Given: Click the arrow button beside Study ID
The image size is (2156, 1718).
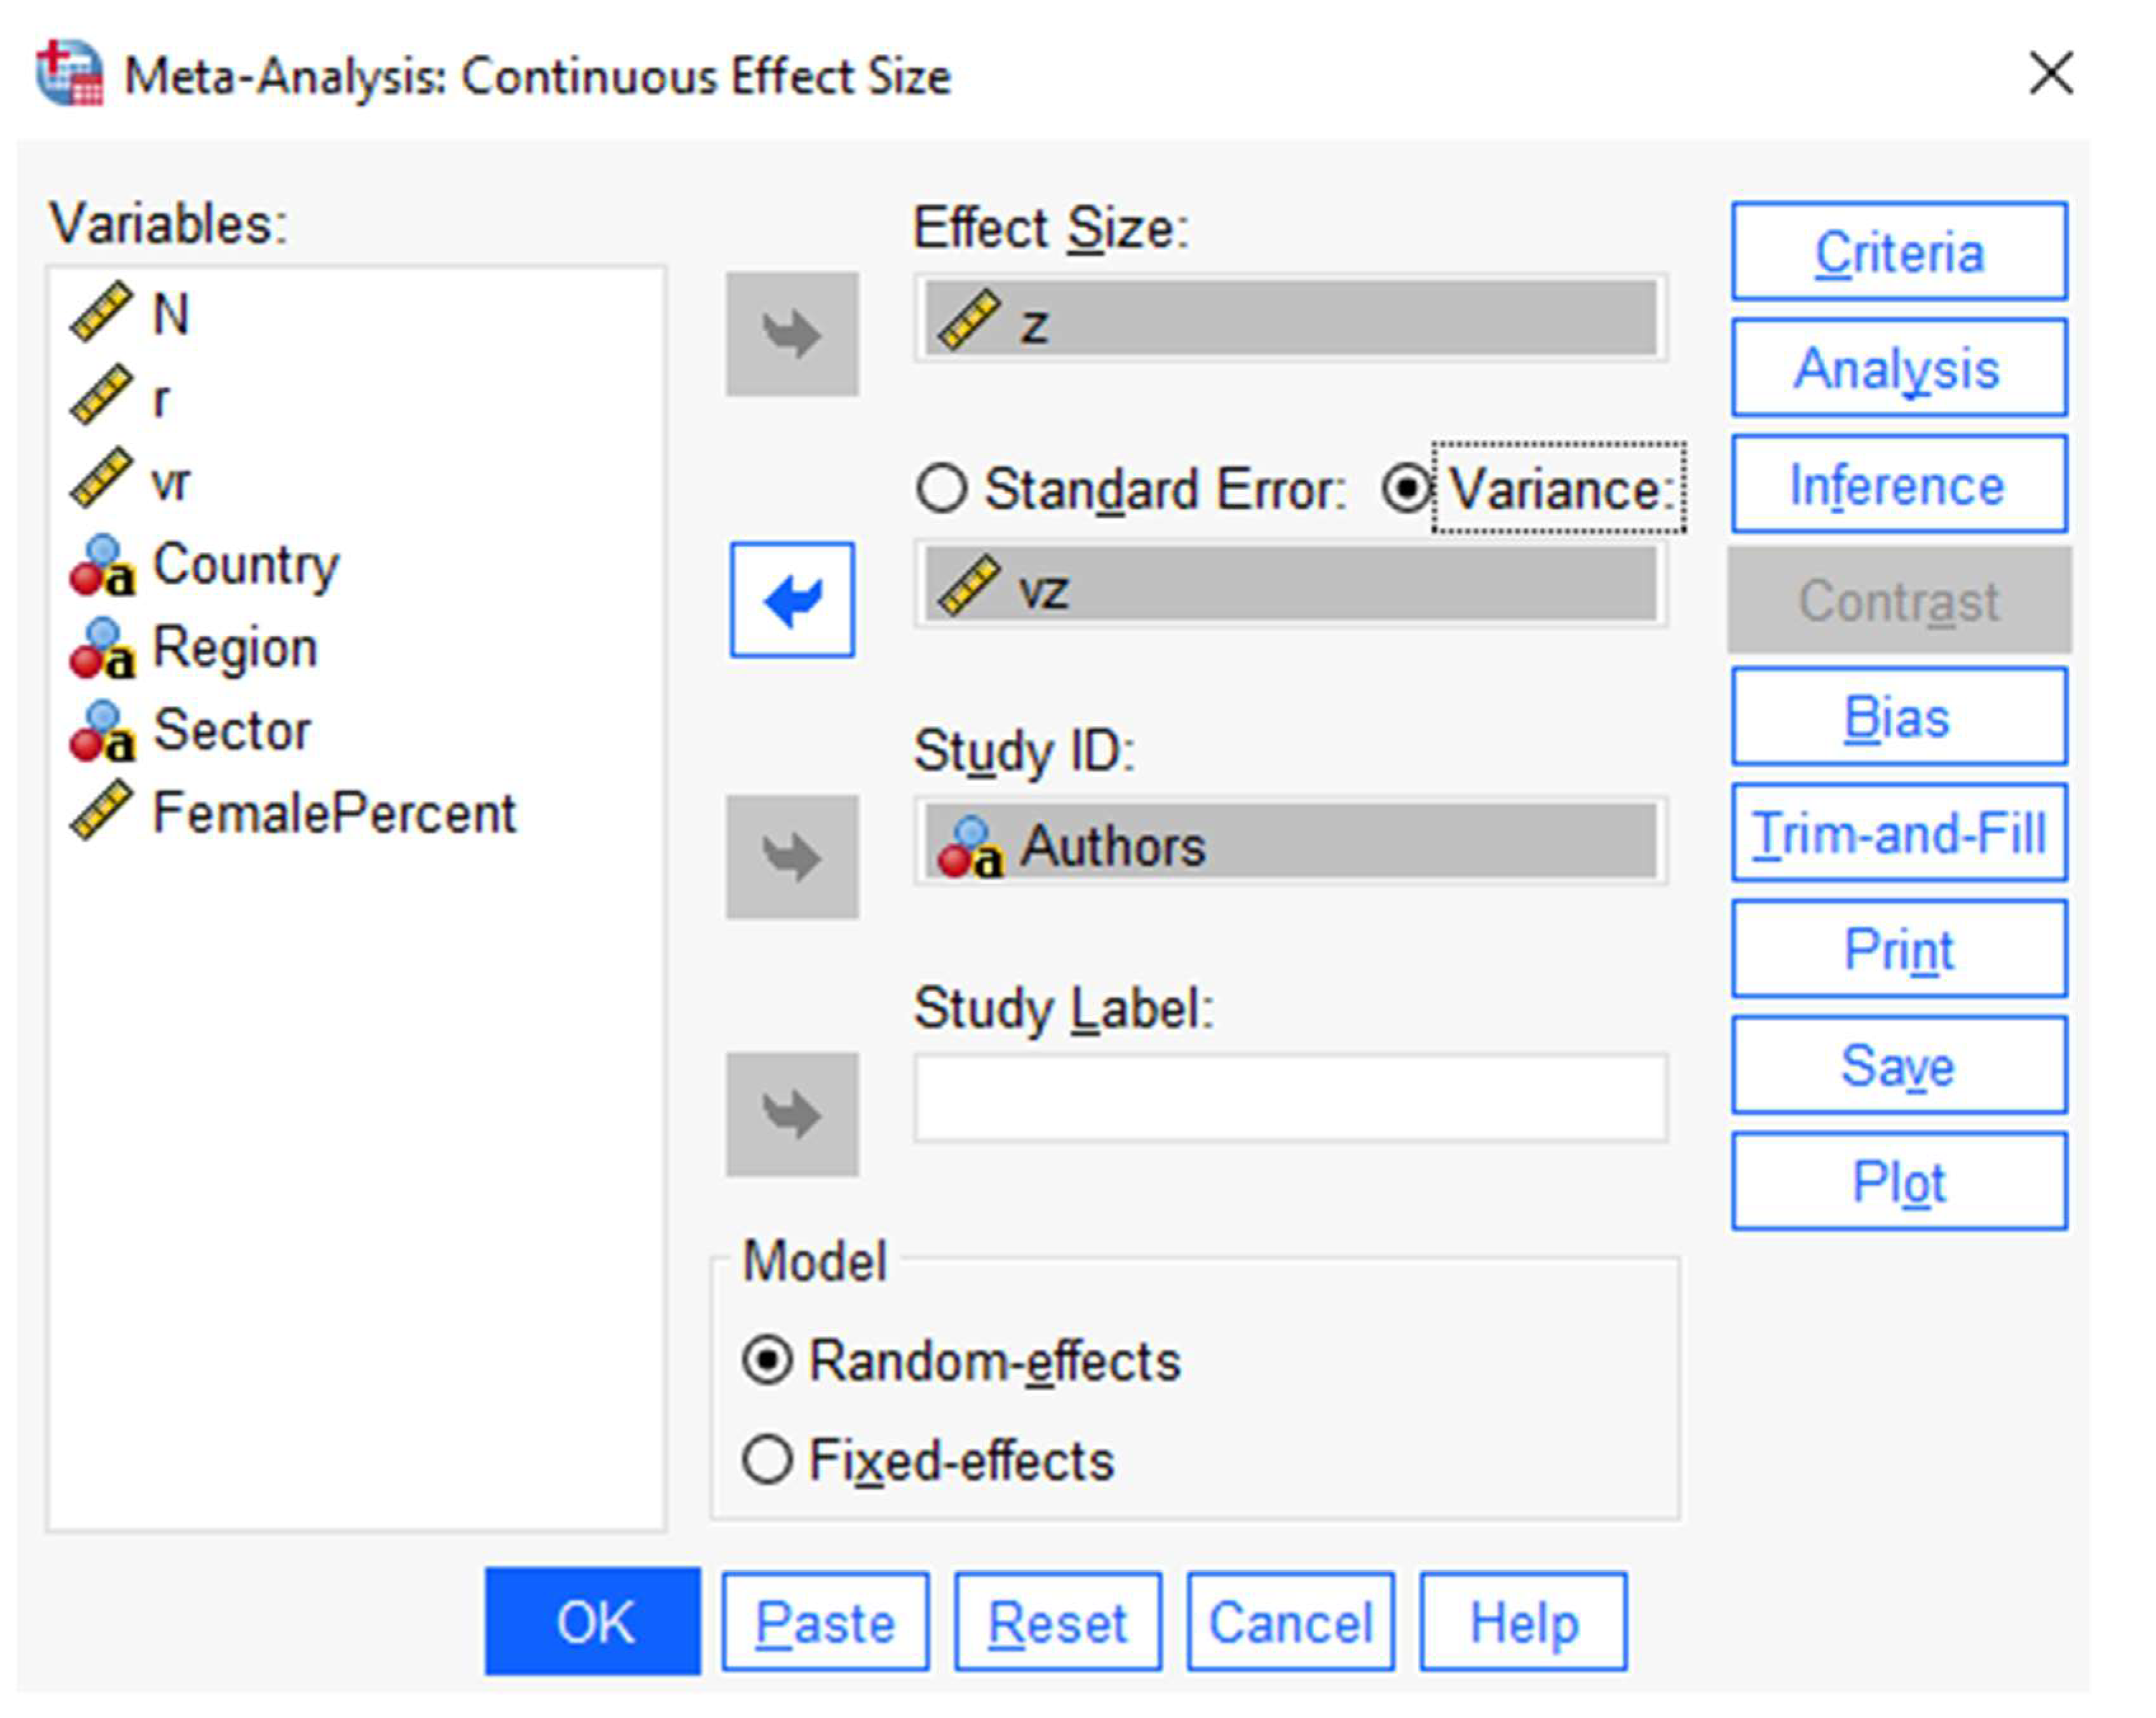Looking at the screenshot, I should tap(791, 856).
